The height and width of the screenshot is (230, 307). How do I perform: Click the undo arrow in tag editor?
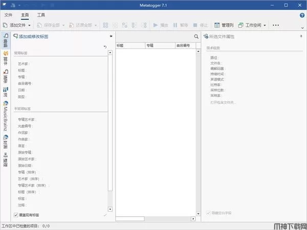(x=105, y=47)
